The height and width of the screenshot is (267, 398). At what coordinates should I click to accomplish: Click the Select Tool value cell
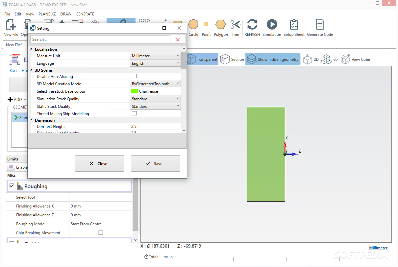click(x=101, y=197)
